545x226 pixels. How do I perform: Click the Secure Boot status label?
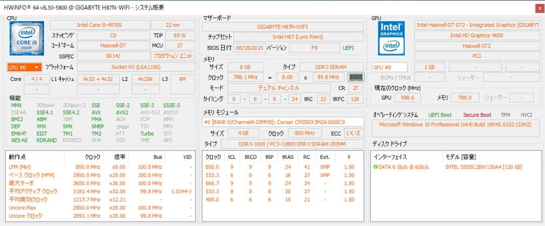coord(477,115)
